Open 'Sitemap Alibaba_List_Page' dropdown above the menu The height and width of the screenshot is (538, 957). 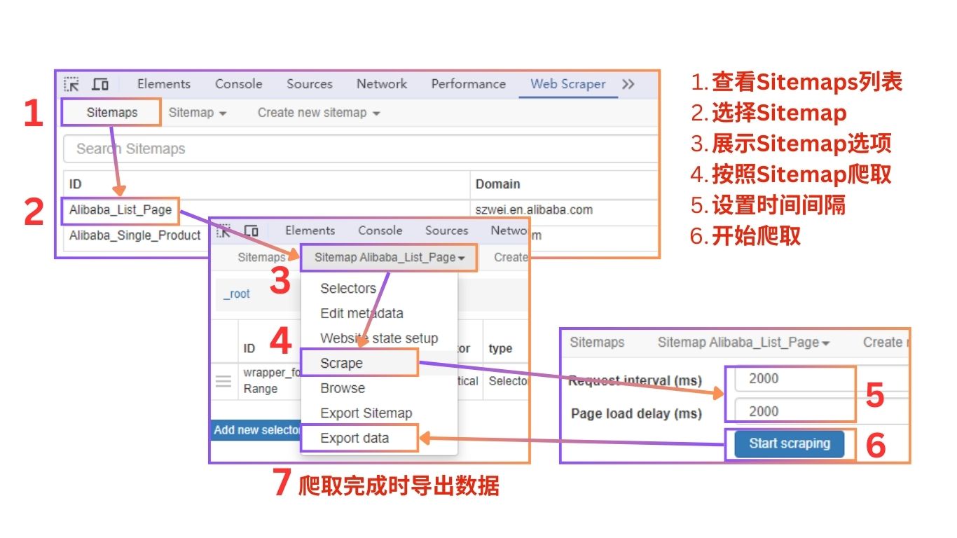[390, 257]
